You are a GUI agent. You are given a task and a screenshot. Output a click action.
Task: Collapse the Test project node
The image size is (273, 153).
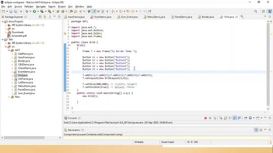coord(3,40)
